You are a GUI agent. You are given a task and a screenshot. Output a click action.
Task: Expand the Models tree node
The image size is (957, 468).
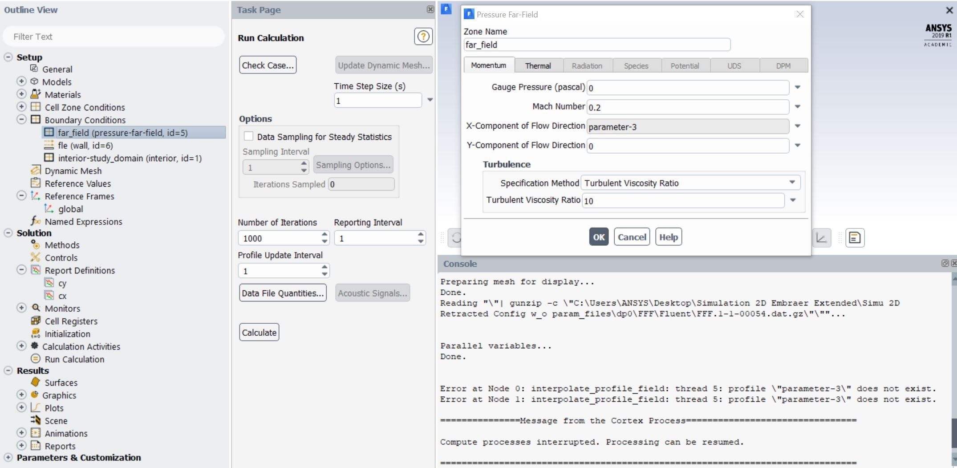click(20, 81)
